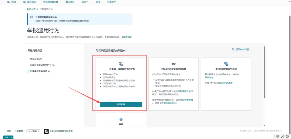Viewport: 291px width, 139px height.
Task: Click bullet 负面商品评论
Action: pyautogui.click(x=109, y=77)
